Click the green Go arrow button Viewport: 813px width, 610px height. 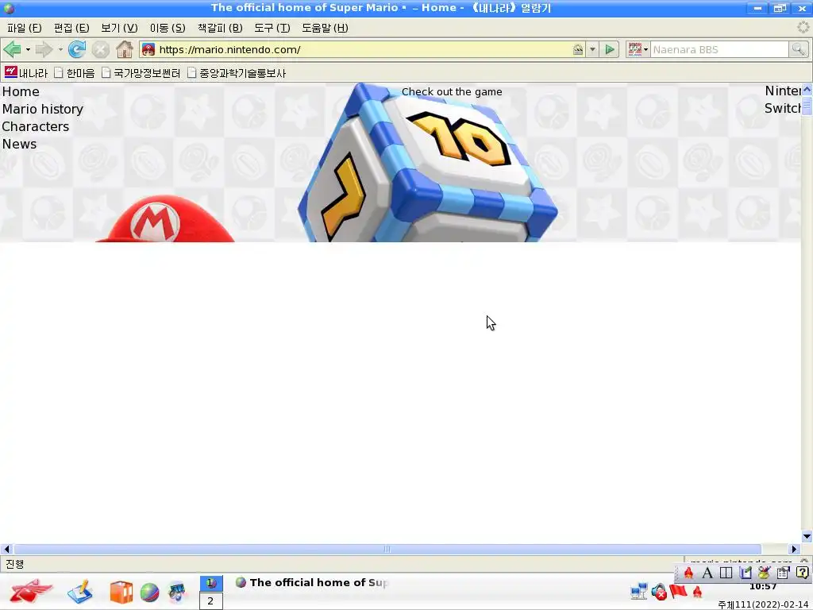(610, 50)
